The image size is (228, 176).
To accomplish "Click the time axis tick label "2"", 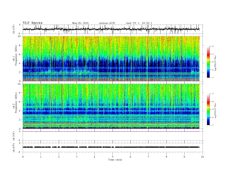I will (x=59, y=157).
